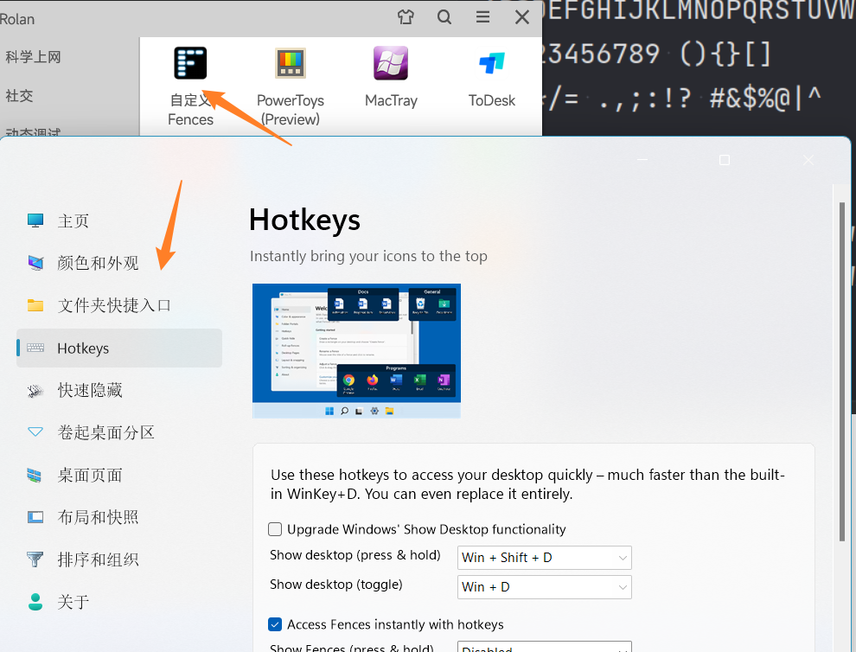Click the Hotkeys page heading
This screenshot has height=652, width=856.
click(x=304, y=220)
